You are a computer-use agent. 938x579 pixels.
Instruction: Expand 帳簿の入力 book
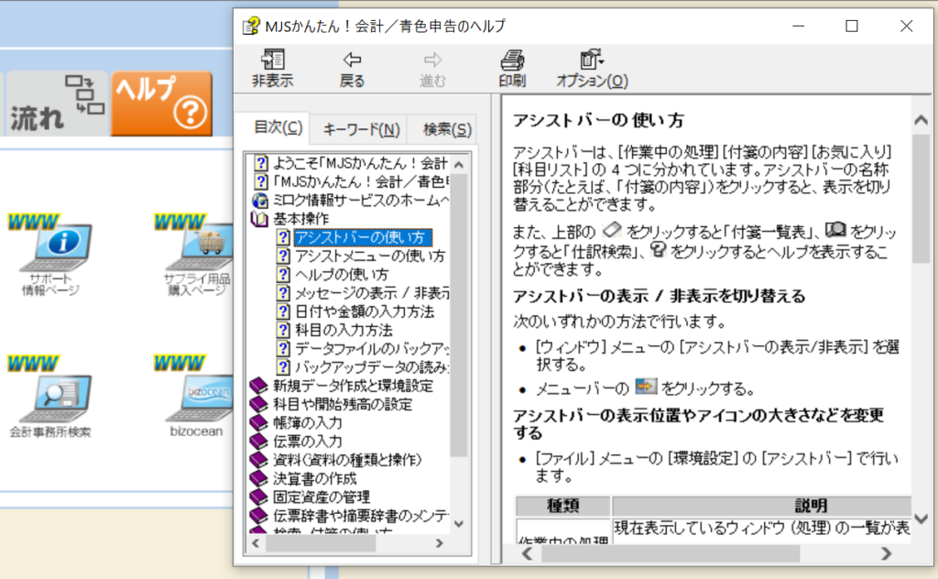[308, 423]
